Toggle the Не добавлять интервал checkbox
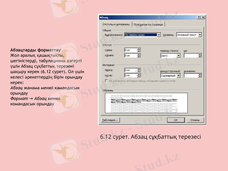This screenshot has height=171, width=228. (x=106, y=80)
